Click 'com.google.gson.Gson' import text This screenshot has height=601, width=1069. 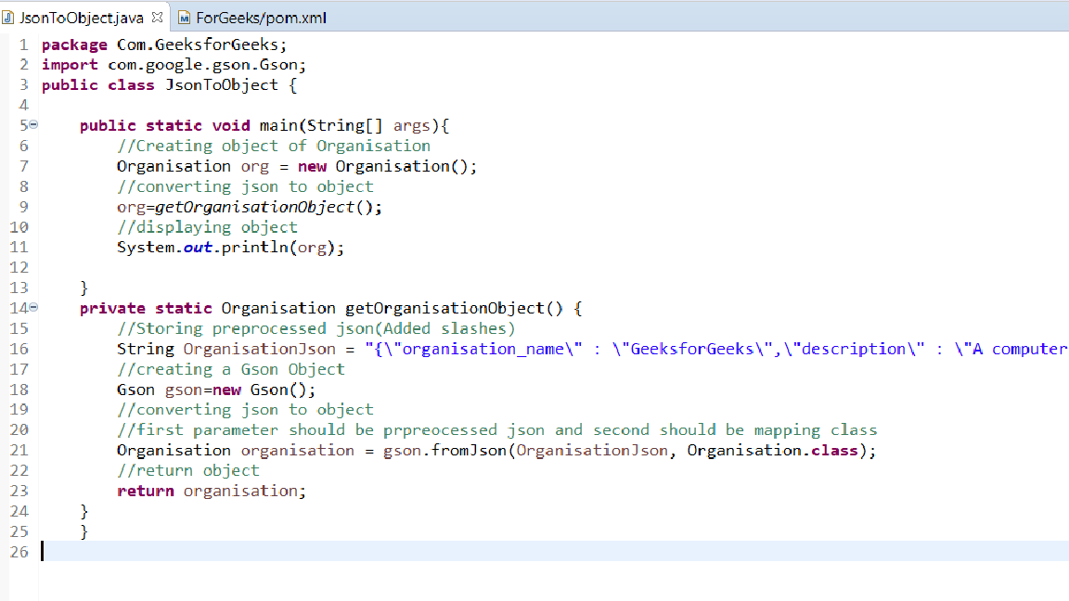pos(203,66)
